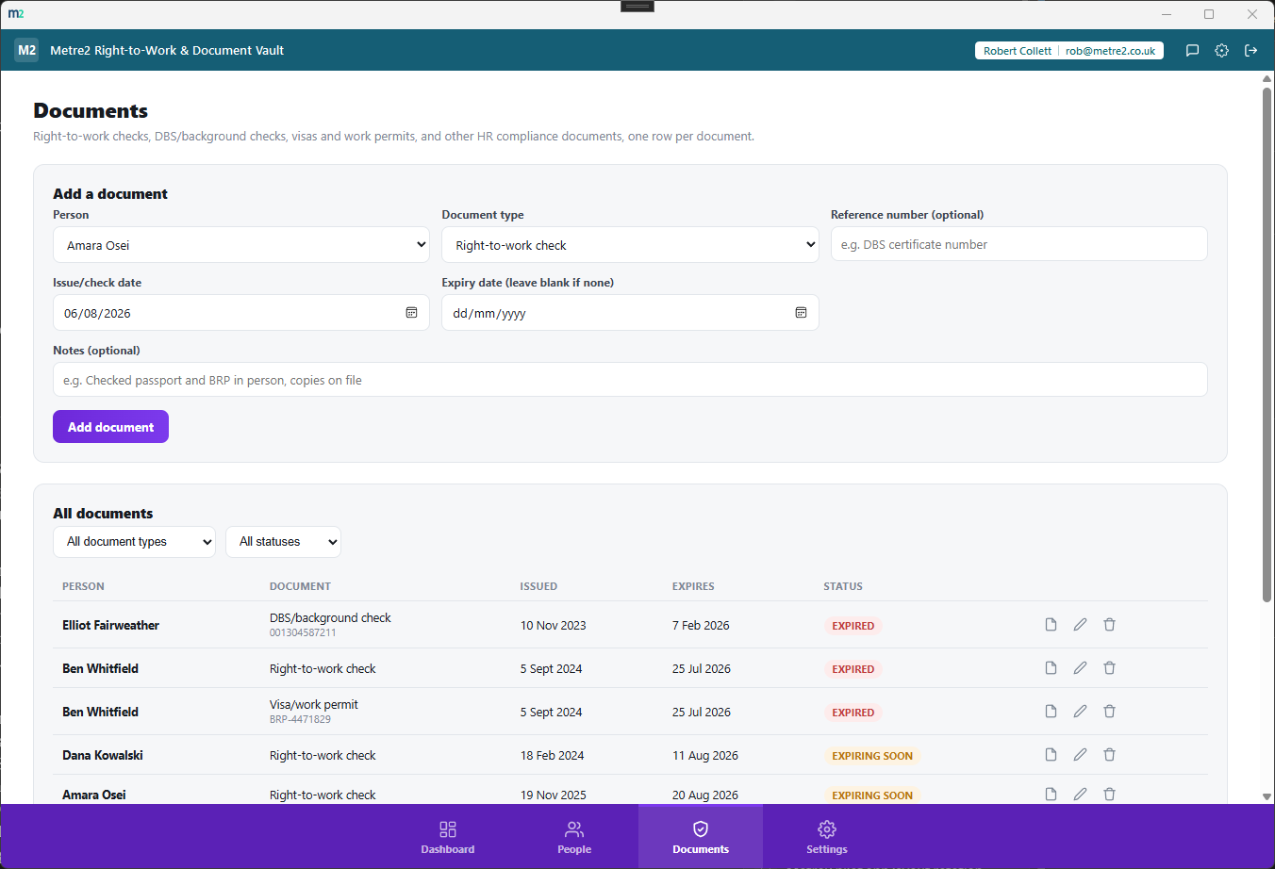Select the Documents tab
The width and height of the screenshot is (1275, 869).
[701, 837]
